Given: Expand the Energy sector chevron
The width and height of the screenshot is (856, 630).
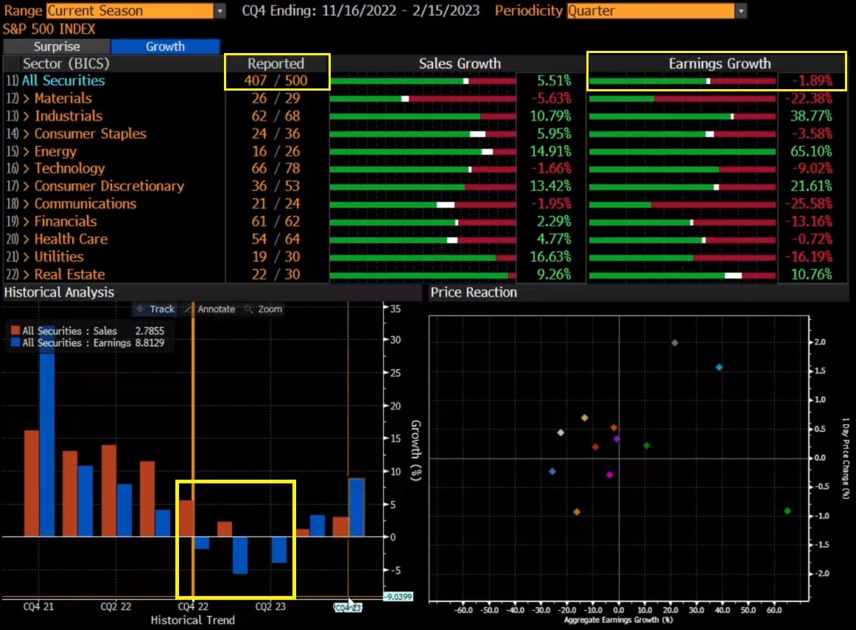Looking at the screenshot, I should tap(26, 152).
